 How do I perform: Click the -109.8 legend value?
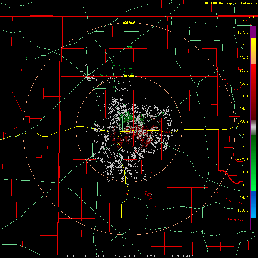pyautogui.click(x=242, y=210)
